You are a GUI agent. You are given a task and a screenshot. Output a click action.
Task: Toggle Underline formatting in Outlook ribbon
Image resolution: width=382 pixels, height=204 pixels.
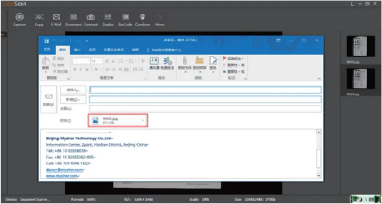[x=87, y=70]
